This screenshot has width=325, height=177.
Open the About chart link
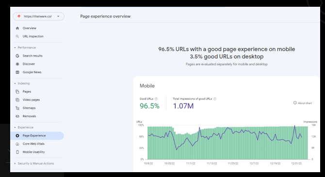pos(302,103)
